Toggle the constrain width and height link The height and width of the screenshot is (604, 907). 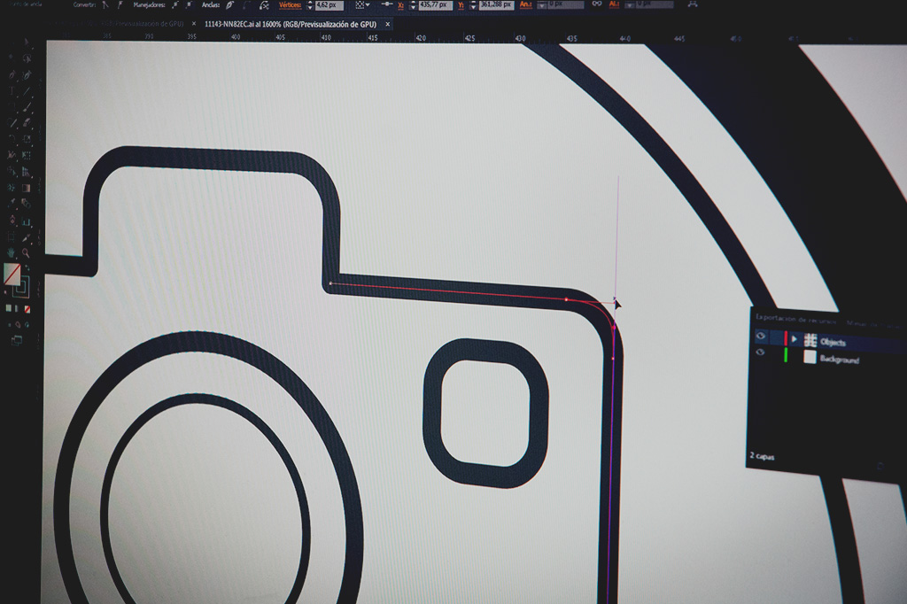(x=596, y=4)
